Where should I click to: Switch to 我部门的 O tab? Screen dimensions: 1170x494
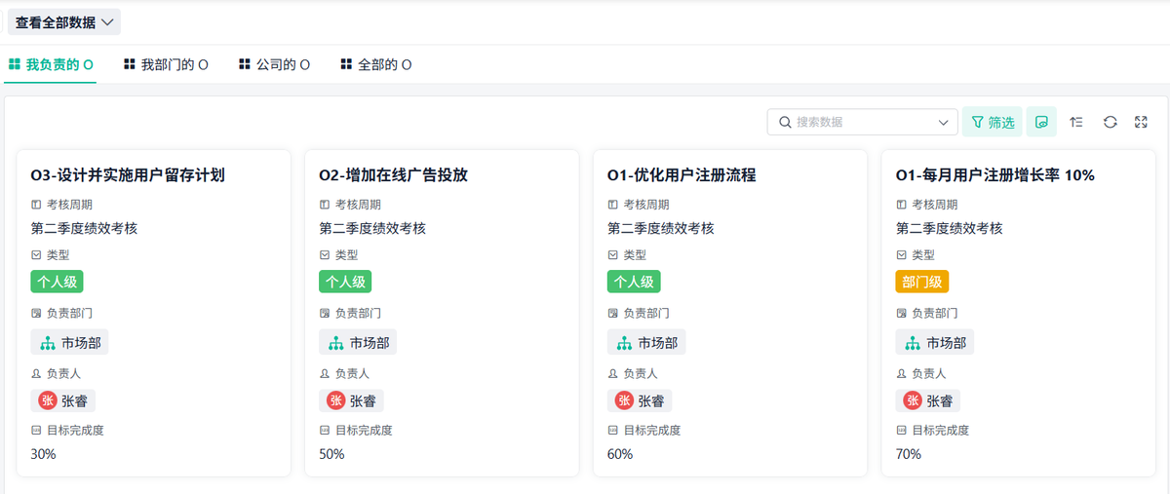pyautogui.click(x=166, y=65)
